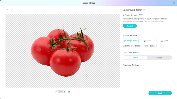Select the Magic wand tool
Image resolution: width=177 pixels, height=99 pixels.
point(131,41)
